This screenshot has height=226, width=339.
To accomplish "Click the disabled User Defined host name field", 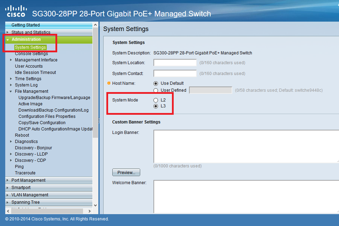I will 211,90.
